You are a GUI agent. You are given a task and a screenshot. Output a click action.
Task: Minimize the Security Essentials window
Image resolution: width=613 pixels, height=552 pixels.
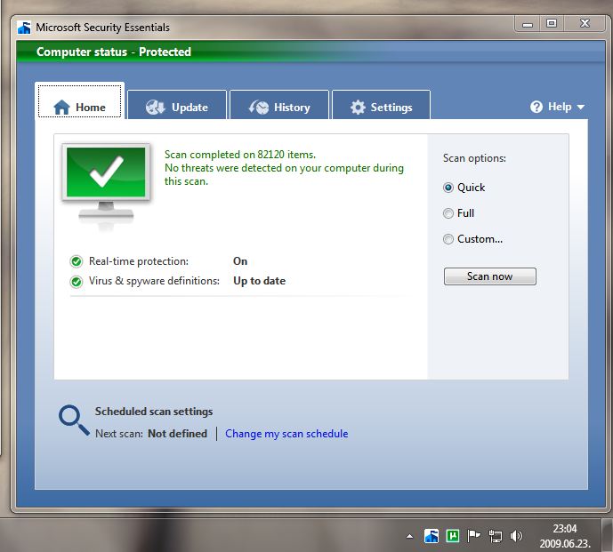point(528,24)
